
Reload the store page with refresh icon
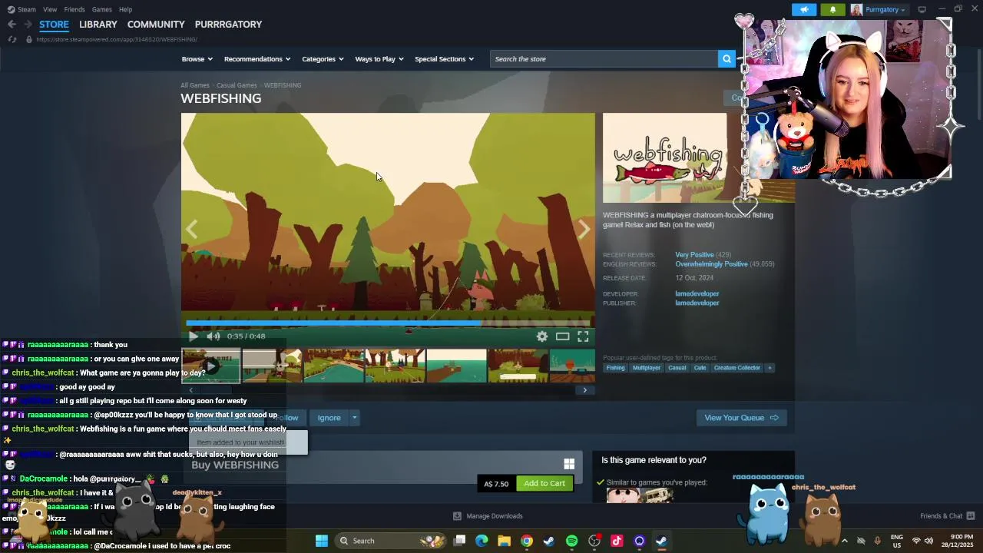[x=12, y=39]
